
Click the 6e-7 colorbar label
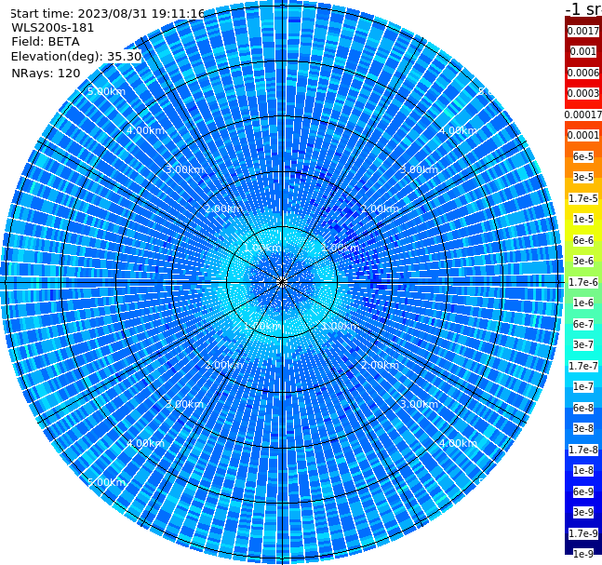[x=583, y=324]
